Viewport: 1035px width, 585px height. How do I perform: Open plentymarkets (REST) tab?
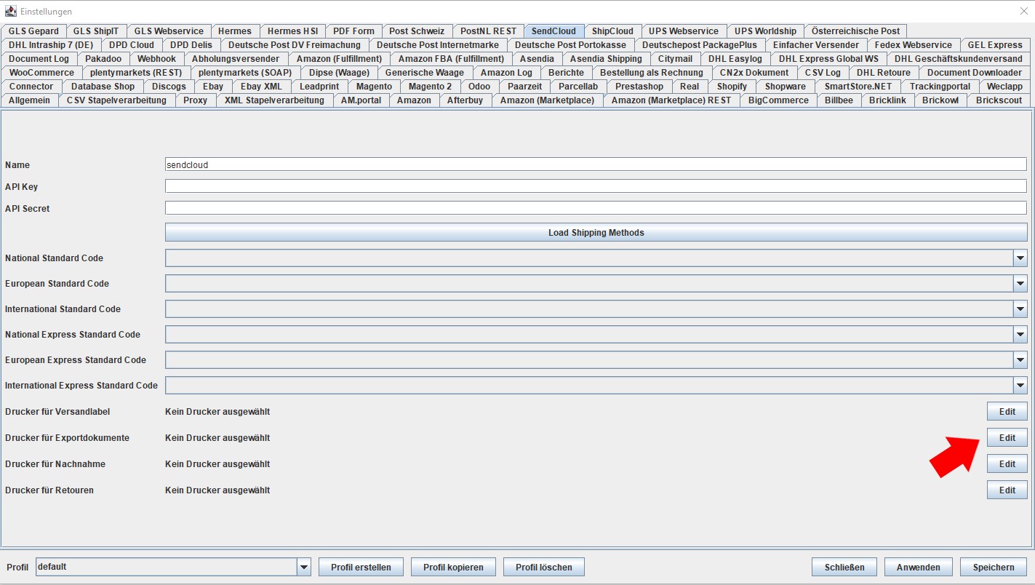pos(136,73)
